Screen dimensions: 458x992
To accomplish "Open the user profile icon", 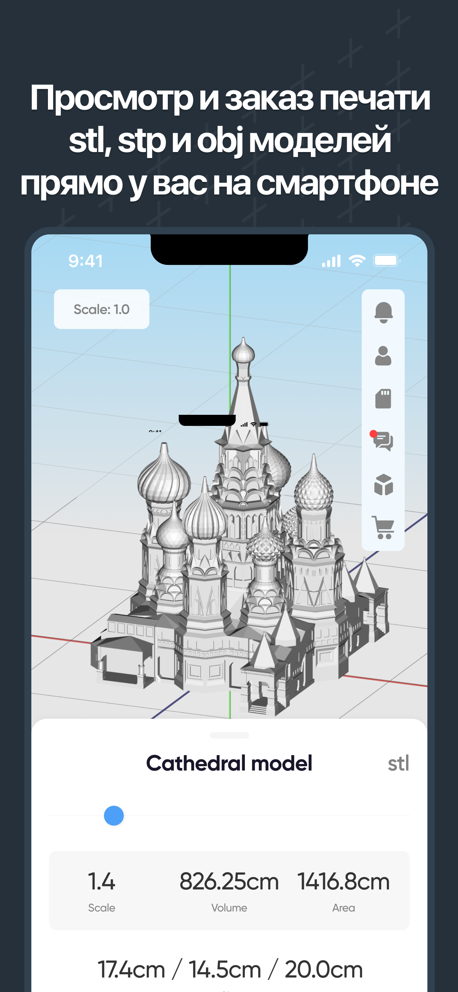I will [x=384, y=356].
